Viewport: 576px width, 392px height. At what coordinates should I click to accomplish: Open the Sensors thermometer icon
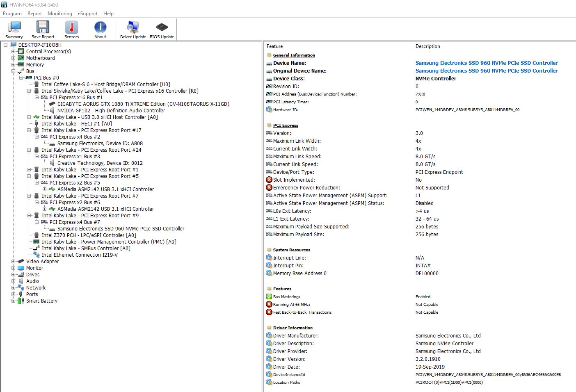click(x=71, y=27)
